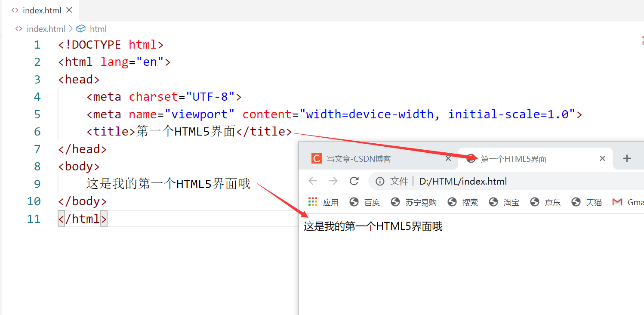Screen dimensions: 644x315
Task: Close the index.html editor tab
Action: tap(70, 10)
